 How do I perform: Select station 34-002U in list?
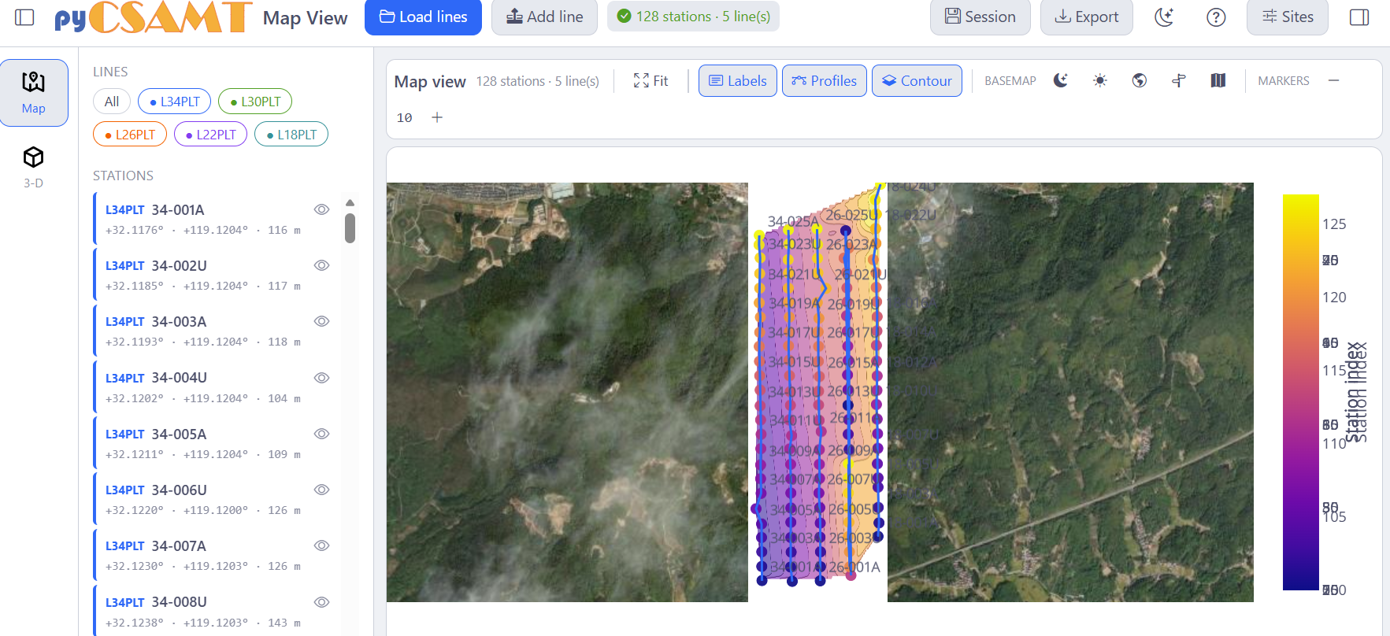pyautogui.click(x=217, y=275)
